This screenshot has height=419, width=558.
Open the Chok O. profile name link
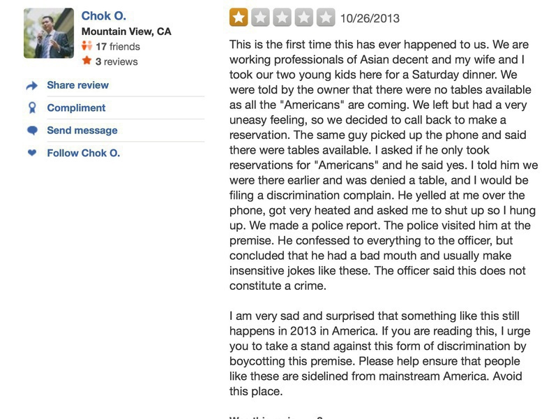pos(104,15)
